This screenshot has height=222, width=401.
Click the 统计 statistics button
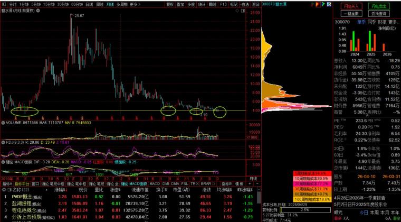point(202,4)
